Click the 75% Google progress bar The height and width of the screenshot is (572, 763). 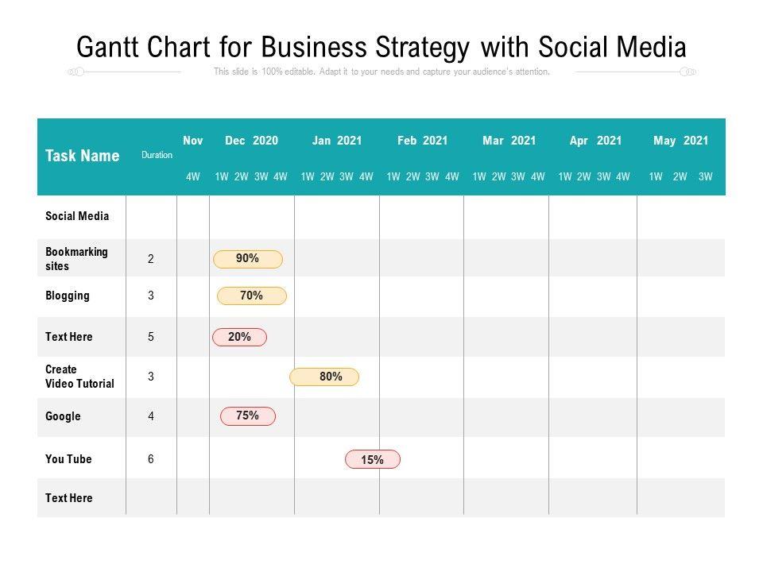[248, 416]
